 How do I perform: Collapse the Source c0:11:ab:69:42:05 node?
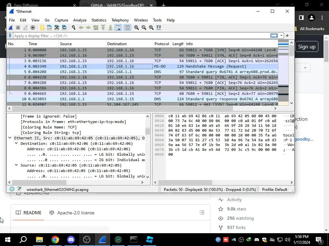point(16,165)
